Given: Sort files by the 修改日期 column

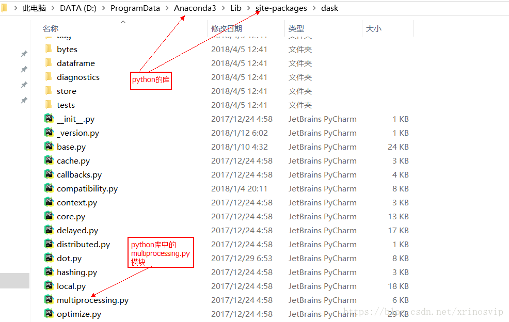Looking at the screenshot, I should (227, 28).
